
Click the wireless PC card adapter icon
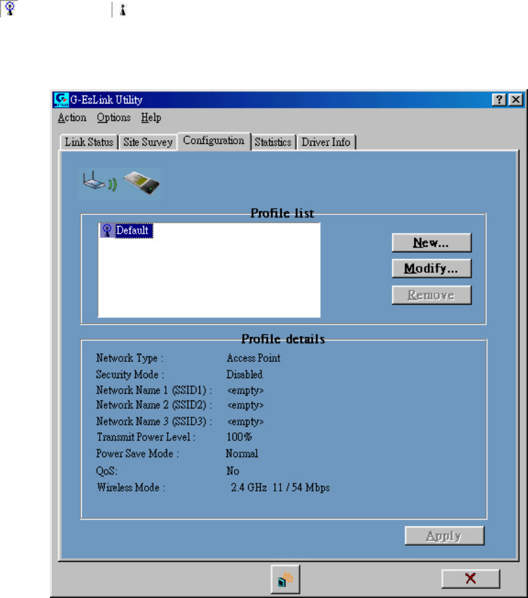coord(142,183)
